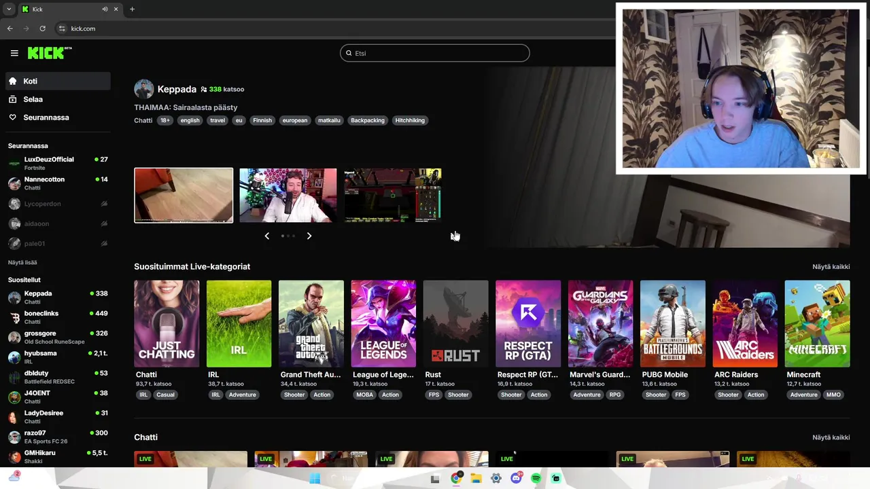The height and width of the screenshot is (489, 870).
Task: Open File Explorer from the taskbar
Action: 476,478
